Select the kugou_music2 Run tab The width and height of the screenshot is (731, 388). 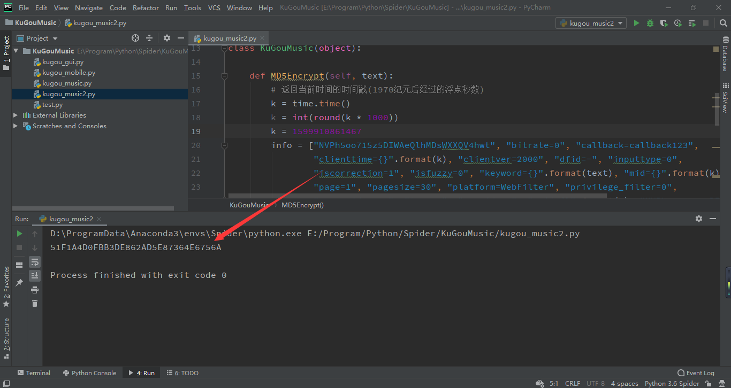pos(71,219)
